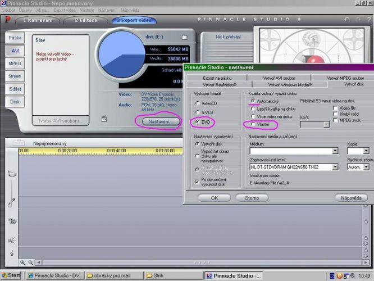Open the Médium dropdown
This screenshot has height=281, width=374.
335,151
